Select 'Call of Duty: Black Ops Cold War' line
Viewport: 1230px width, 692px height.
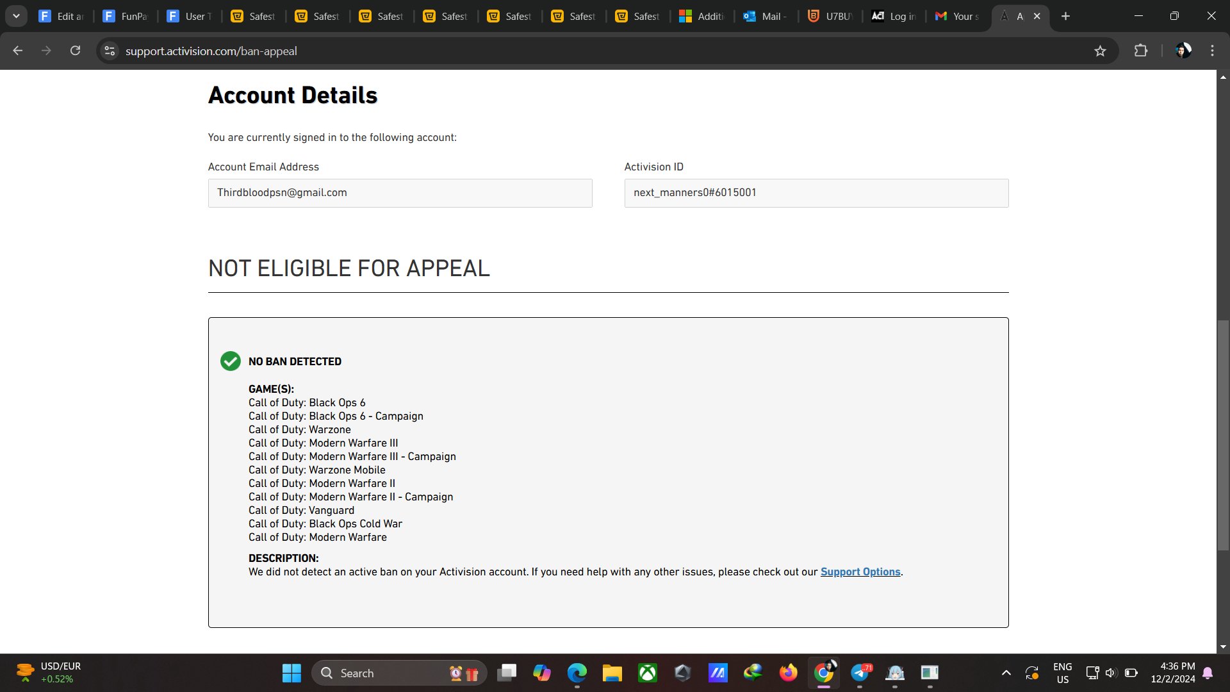325,523
